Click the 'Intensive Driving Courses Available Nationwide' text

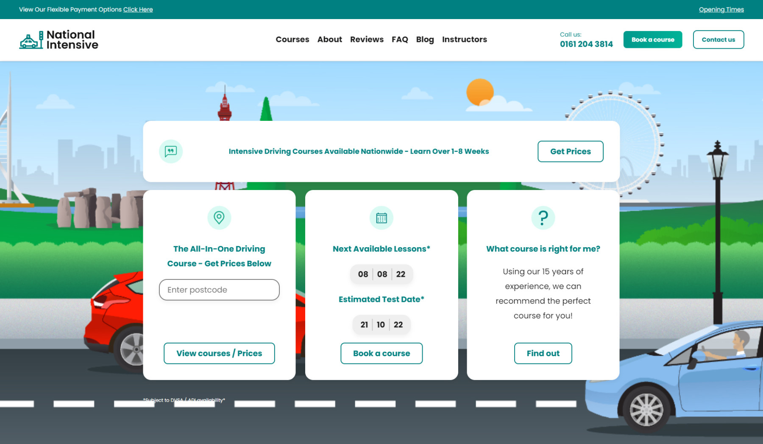pos(359,151)
